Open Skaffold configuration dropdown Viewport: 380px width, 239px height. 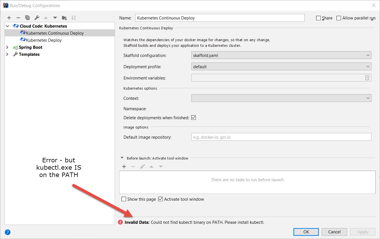click(281, 55)
